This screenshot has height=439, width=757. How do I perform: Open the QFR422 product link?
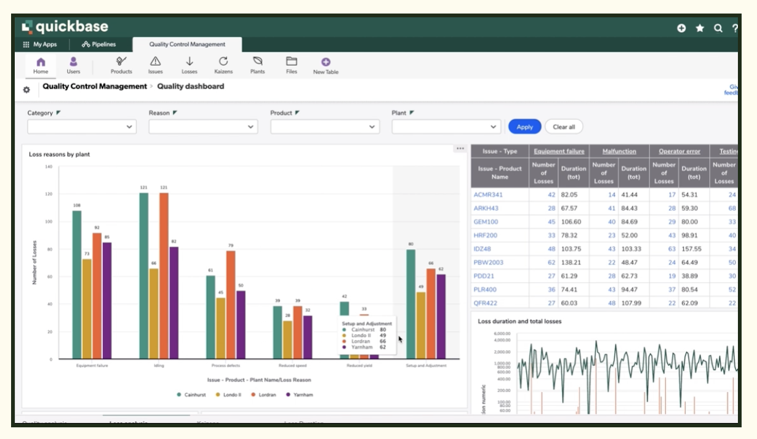click(x=485, y=303)
